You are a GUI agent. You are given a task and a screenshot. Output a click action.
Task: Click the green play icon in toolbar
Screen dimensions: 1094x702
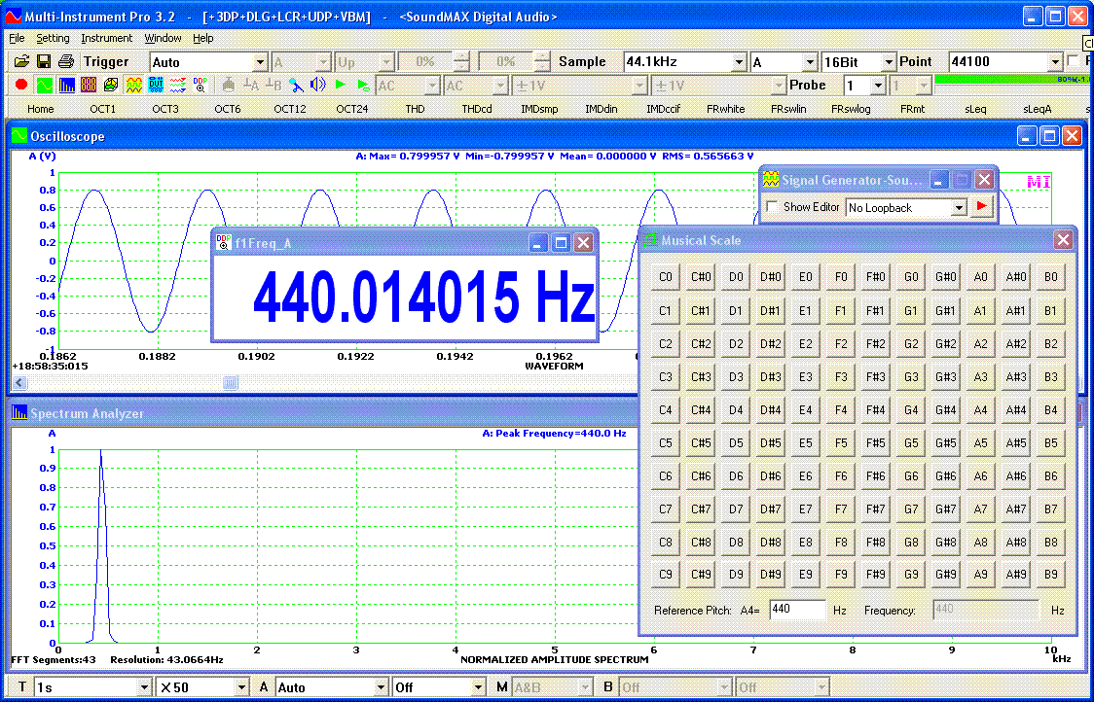tap(341, 85)
